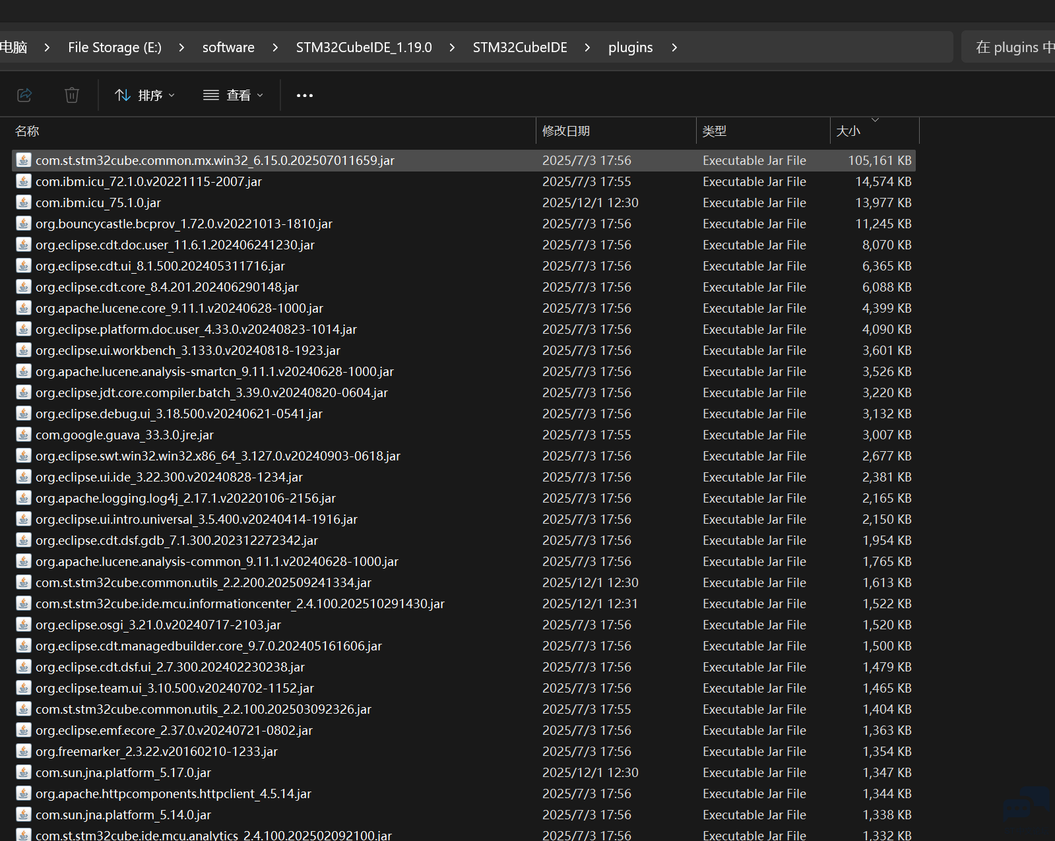Image resolution: width=1055 pixels, height=841 pixels.
Task: Navigate to STM32CubeIDE_1.19.0 breadcrumb
Action: (x=364, y=47)
